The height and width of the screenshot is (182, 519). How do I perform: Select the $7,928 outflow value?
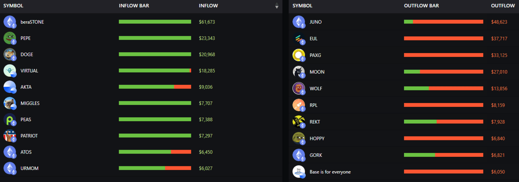(498, 122)
